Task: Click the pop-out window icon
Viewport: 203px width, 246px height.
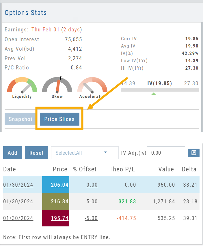Action: 193,153
